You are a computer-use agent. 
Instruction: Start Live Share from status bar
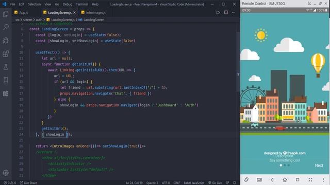28,183
